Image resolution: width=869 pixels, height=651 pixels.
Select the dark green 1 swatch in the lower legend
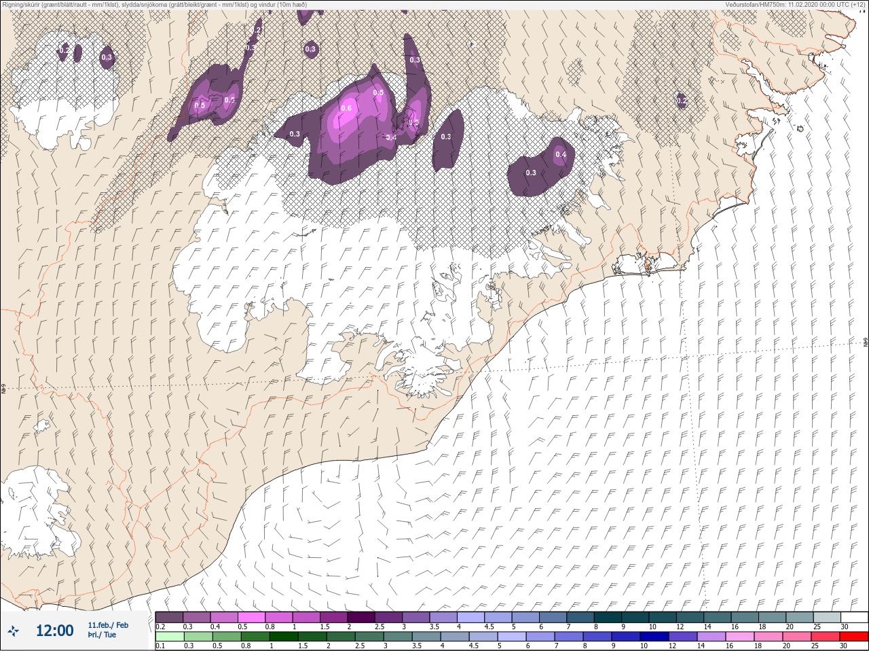[x=284, y=637]
